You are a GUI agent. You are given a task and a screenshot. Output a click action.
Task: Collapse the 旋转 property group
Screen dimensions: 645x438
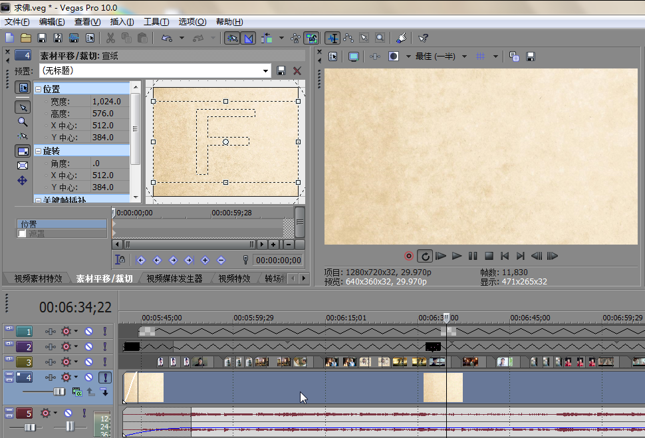pyautogui.click(x=39, y=152)
